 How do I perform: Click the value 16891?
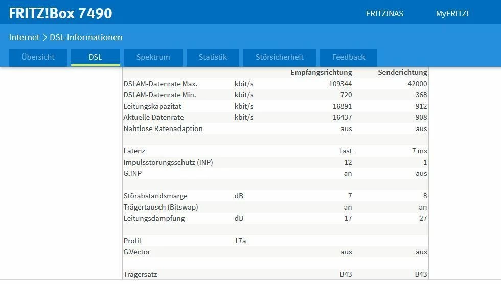tap(342, 106)
